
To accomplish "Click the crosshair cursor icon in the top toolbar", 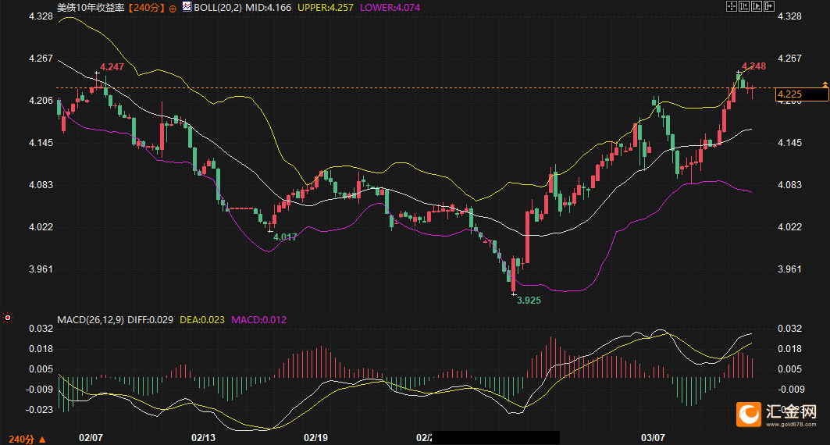I will pos(732,6).
